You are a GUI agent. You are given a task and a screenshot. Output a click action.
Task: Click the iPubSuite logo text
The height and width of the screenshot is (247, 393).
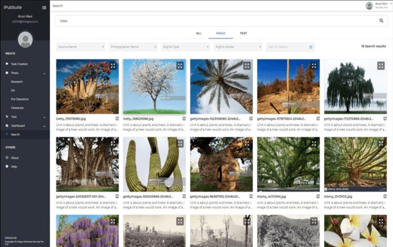[13, 7]
